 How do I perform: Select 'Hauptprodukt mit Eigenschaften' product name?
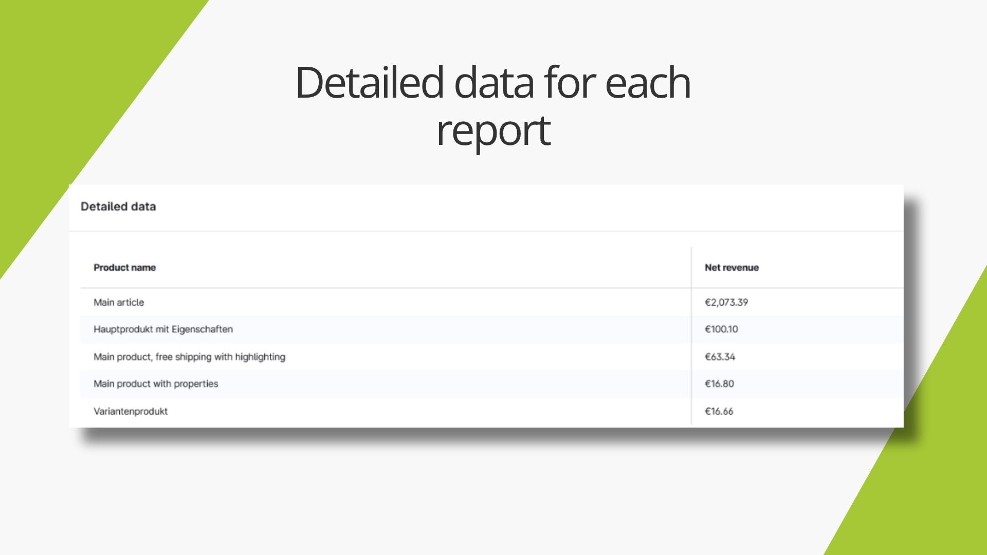[163, 329]
